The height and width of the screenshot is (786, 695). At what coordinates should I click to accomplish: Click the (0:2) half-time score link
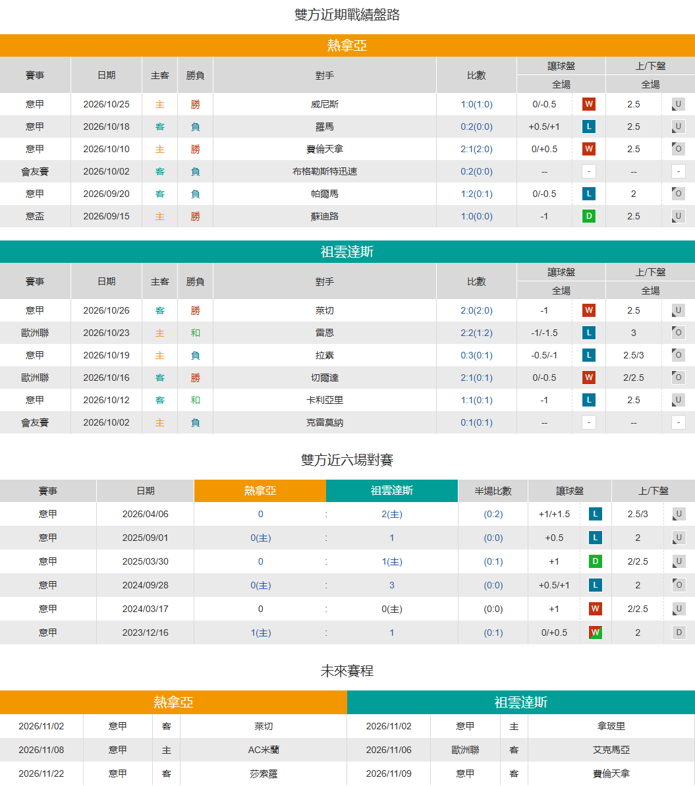[493, 514]
